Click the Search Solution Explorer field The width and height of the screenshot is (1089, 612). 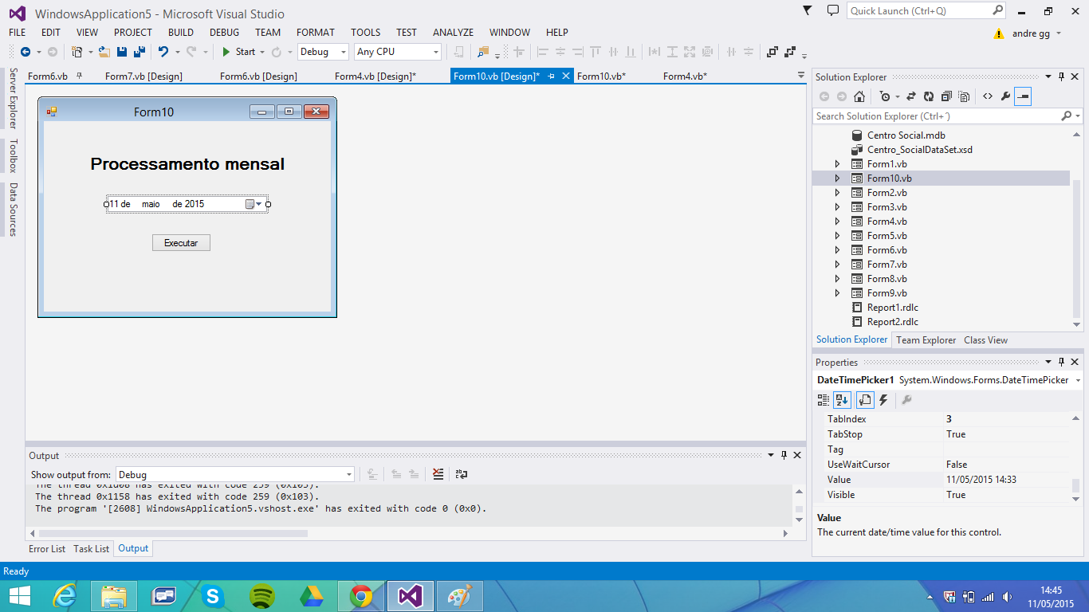[937, 116]
